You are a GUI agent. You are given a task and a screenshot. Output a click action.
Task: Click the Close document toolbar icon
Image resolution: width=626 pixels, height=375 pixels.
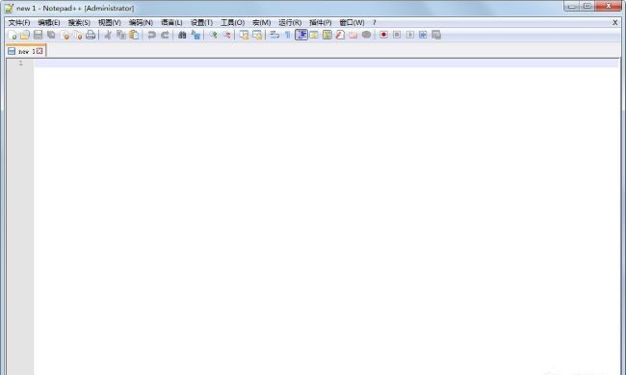tap(65, 35)
